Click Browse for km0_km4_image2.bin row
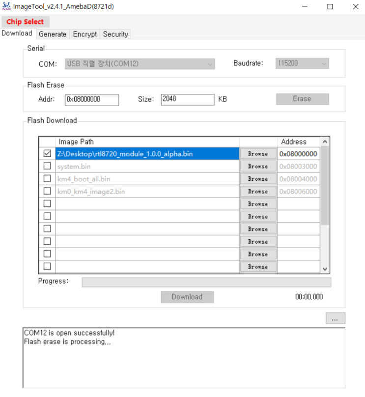 click(258, 192)
